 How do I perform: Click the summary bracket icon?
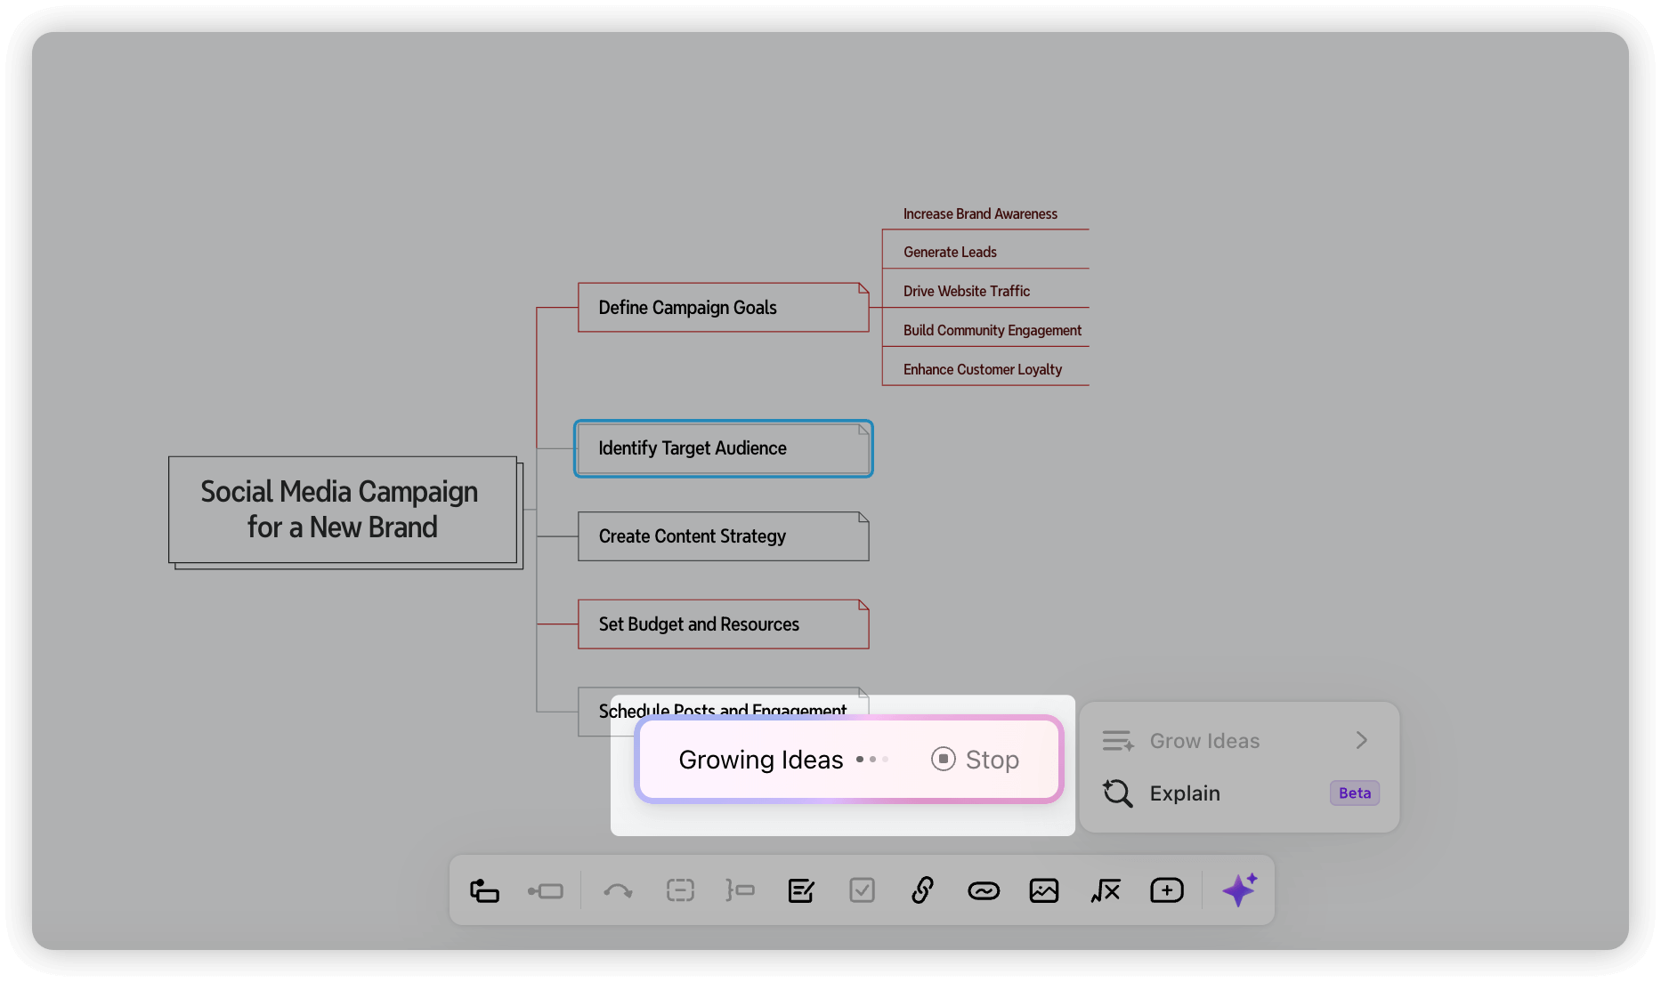740,890
